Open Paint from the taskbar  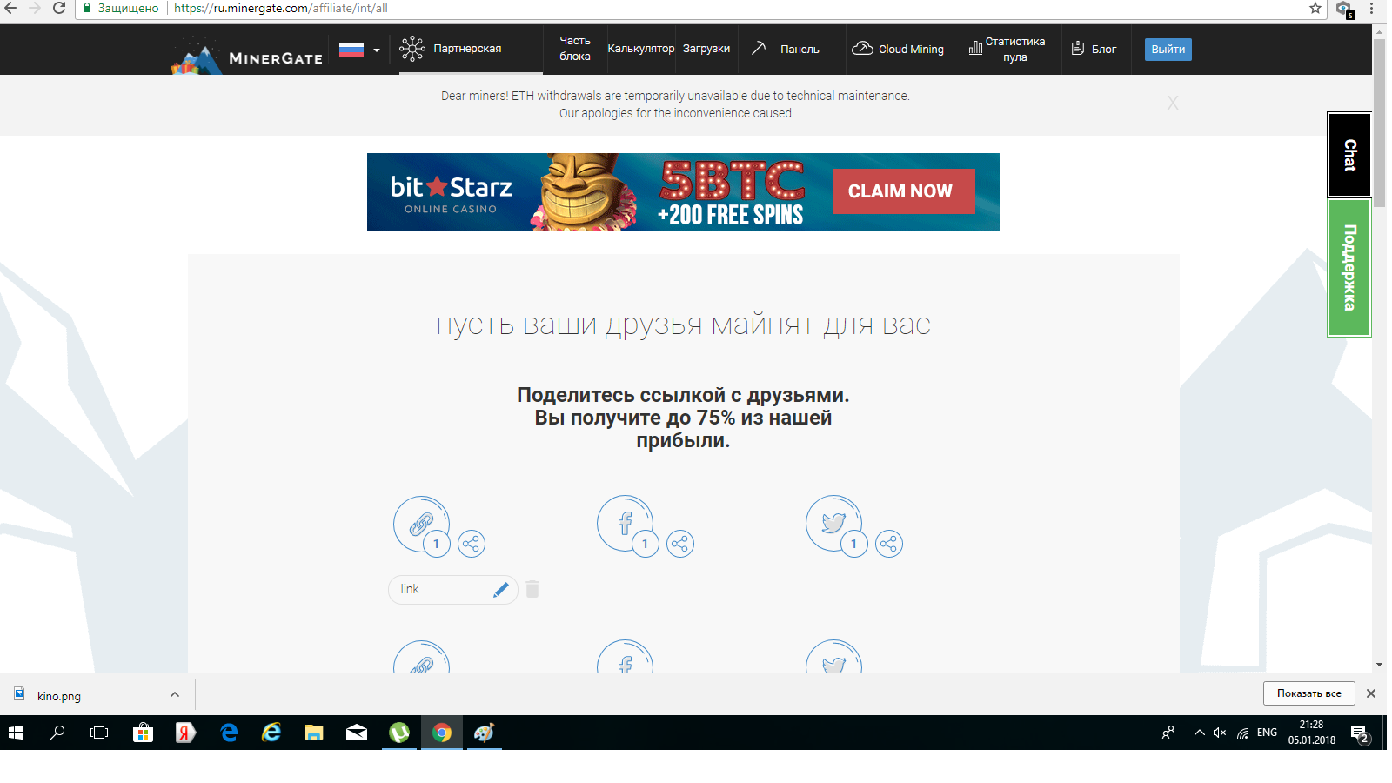click(485, 733)
